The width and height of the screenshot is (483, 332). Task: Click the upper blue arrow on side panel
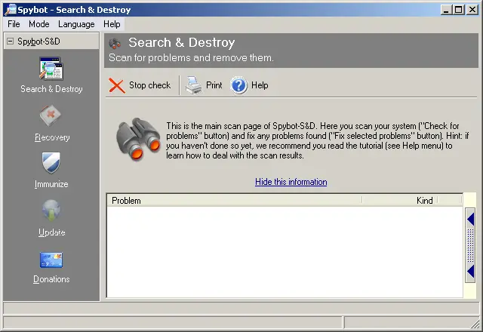coord(470,220)
